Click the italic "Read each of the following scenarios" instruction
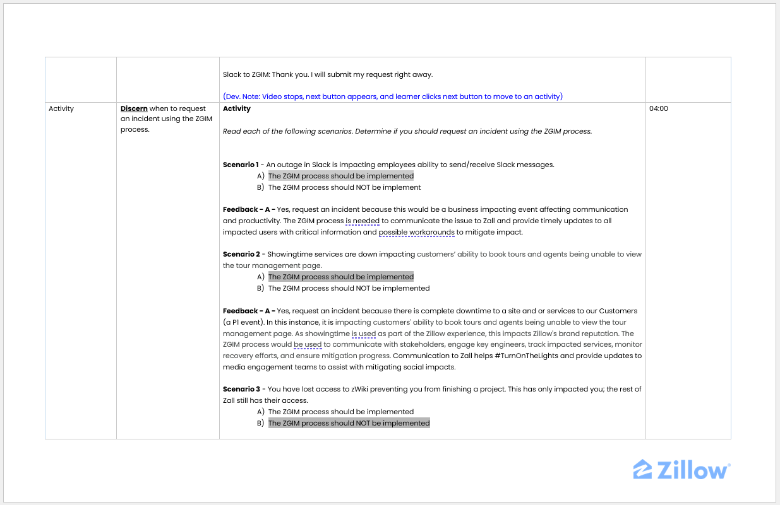780x505 pixels. coord(407,131)
